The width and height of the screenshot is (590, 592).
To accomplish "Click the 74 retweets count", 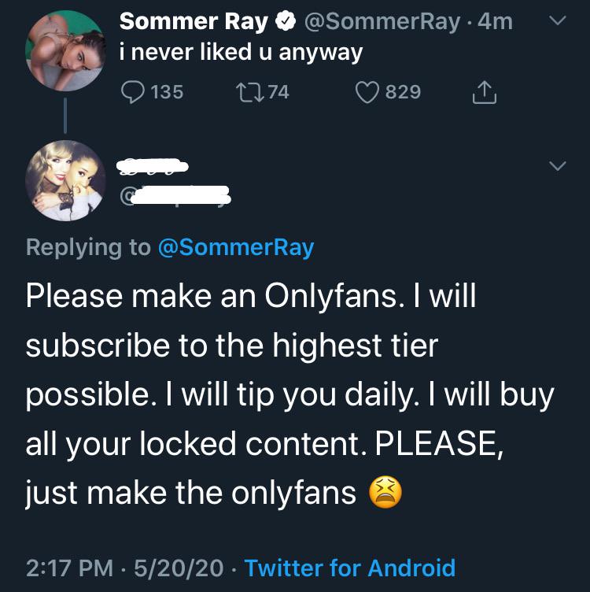I will 278,92.
